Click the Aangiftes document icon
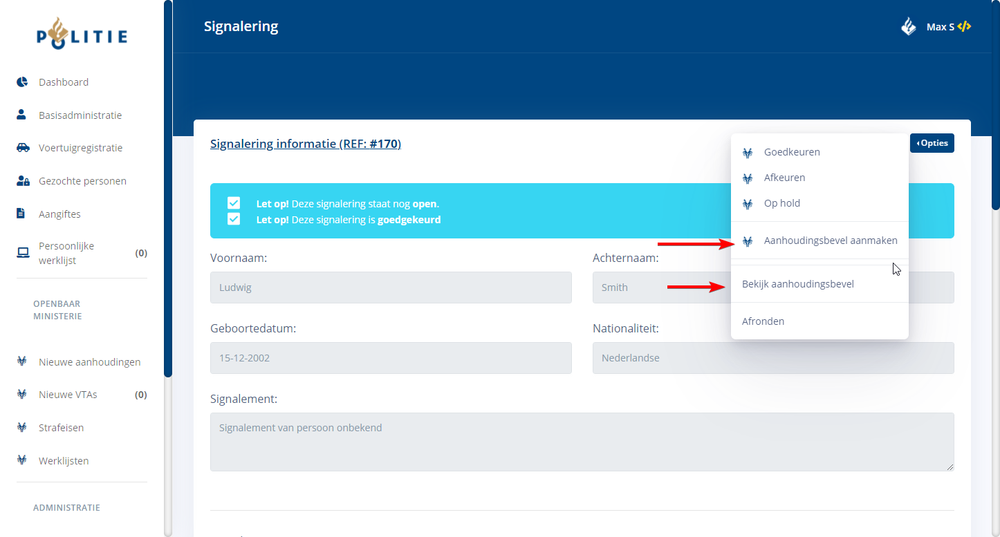 coord(21,214)
